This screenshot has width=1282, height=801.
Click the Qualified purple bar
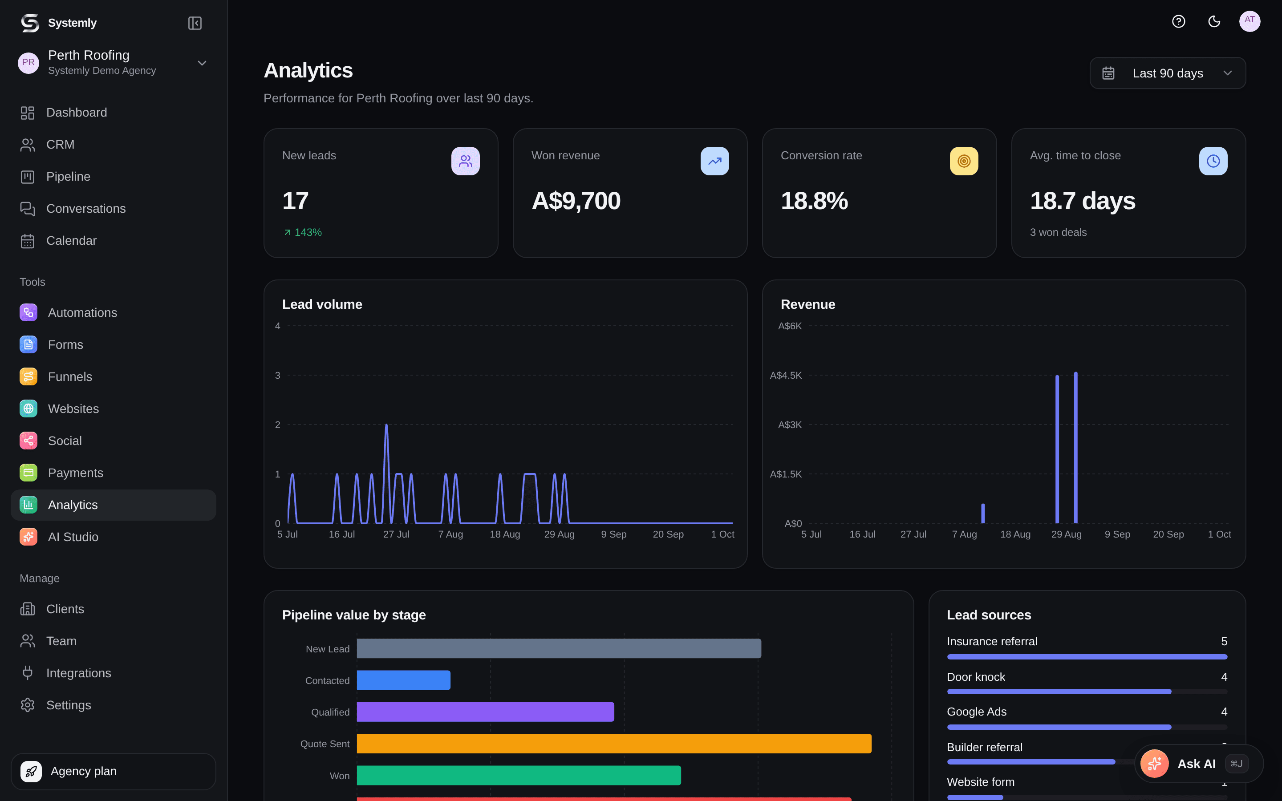click(485, 712)
